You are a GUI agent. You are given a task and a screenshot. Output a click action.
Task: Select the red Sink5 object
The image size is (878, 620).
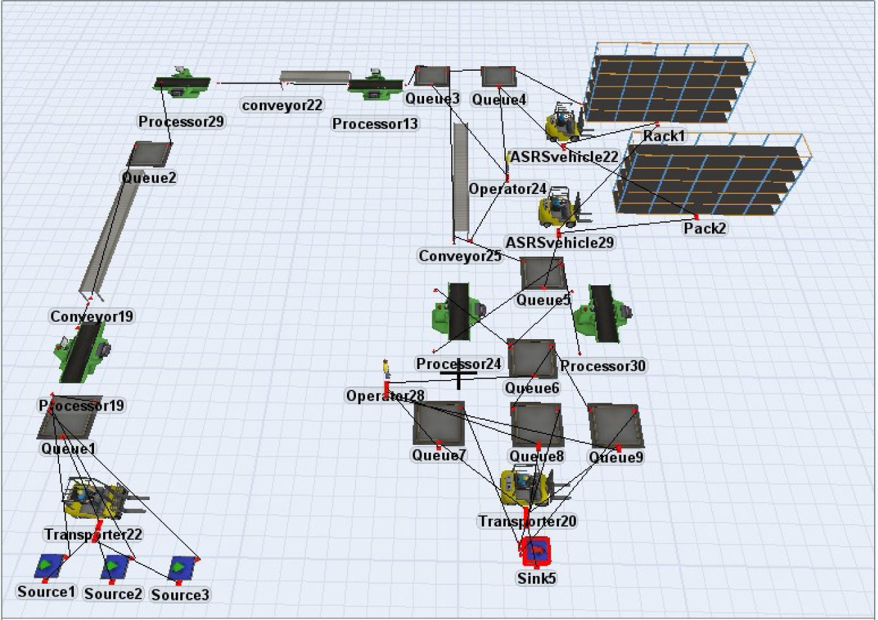[536, 551]
